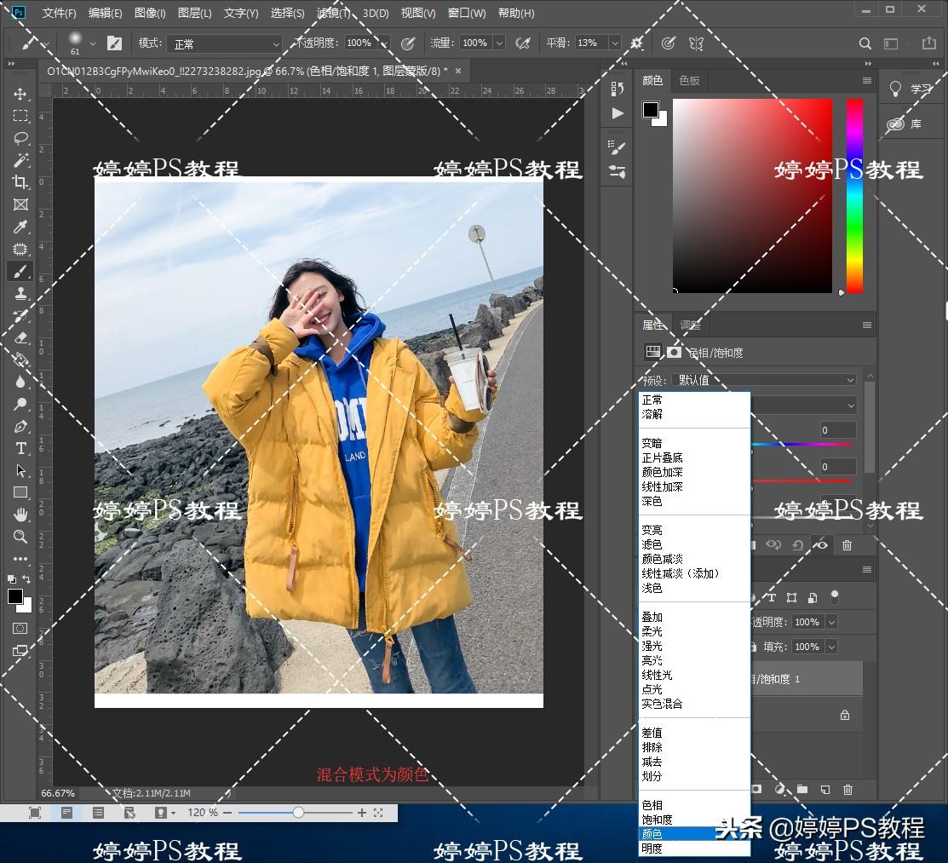Toggle adjustment visibility eye in Properties
Image resolution: width=948 pixels, height=863 pixels.
pyautogui.click(x=820, y=545)
